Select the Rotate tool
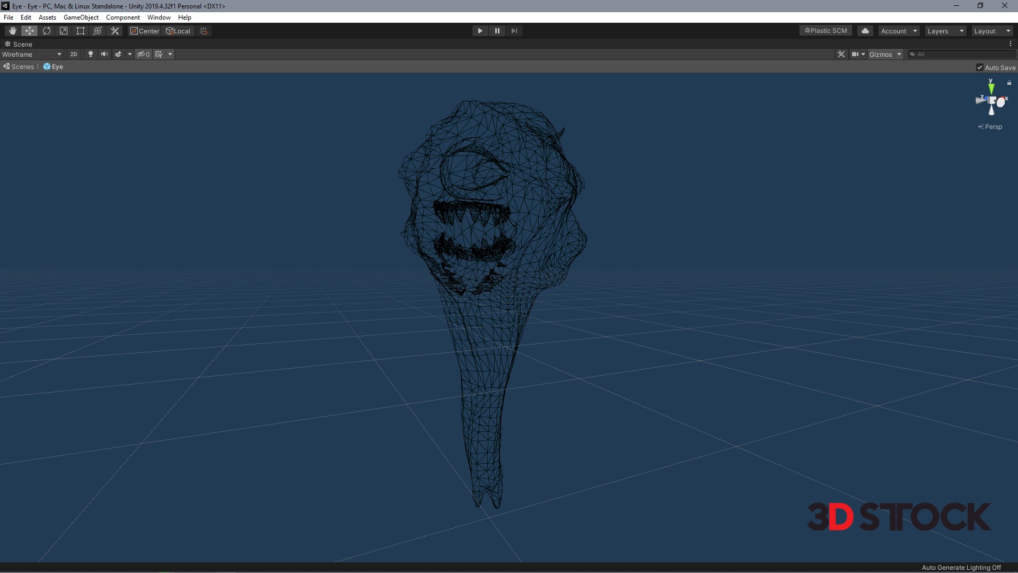1018x573 pixels. (x=47, y=31)
